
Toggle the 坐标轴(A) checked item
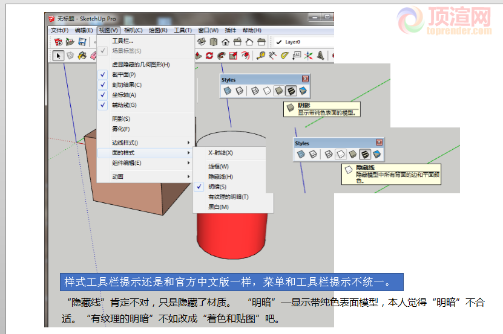(x=146, y=95)
